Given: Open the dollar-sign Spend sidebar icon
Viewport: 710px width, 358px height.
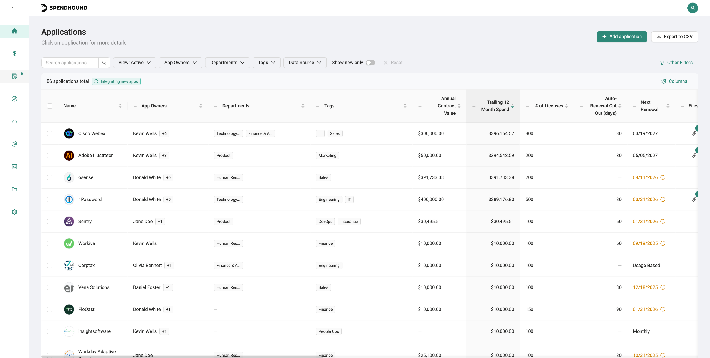Looking at the screenshot, I should point(14,53).
